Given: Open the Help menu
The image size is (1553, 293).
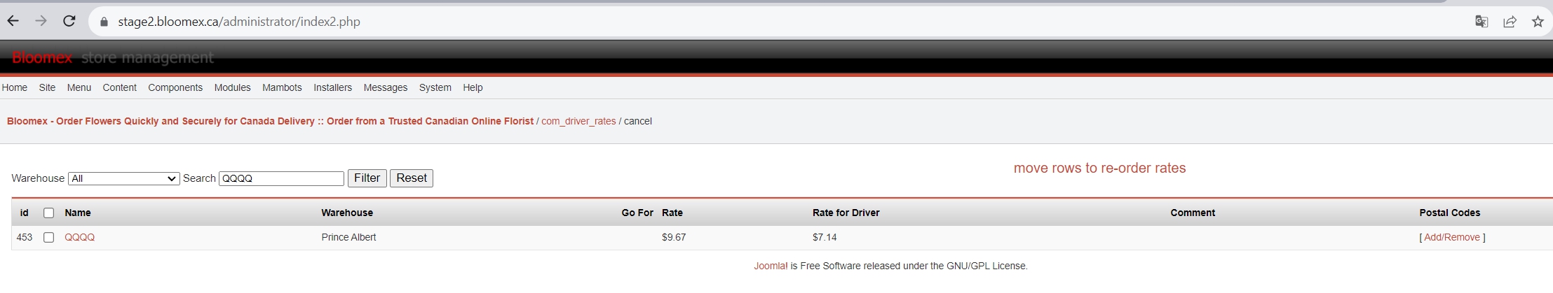Looking at the screenshot, I should point(473,87).
